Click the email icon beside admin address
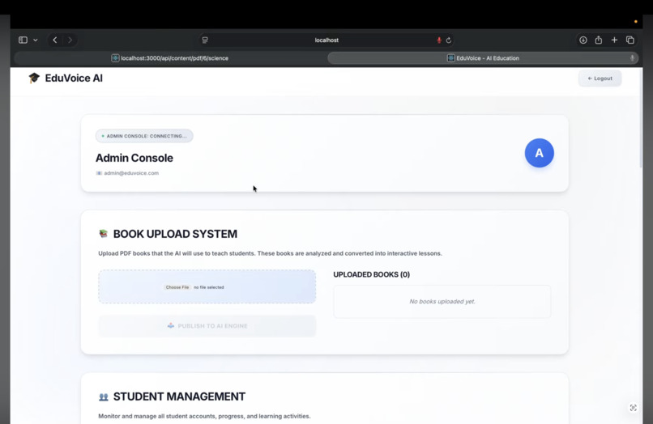Screen dimensions: 653x424 point(99,173)
